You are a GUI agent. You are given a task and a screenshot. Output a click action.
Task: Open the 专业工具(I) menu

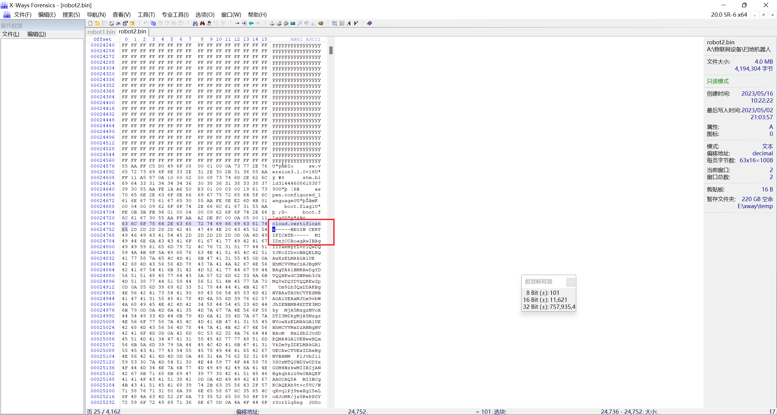click(x=175, y=15)
